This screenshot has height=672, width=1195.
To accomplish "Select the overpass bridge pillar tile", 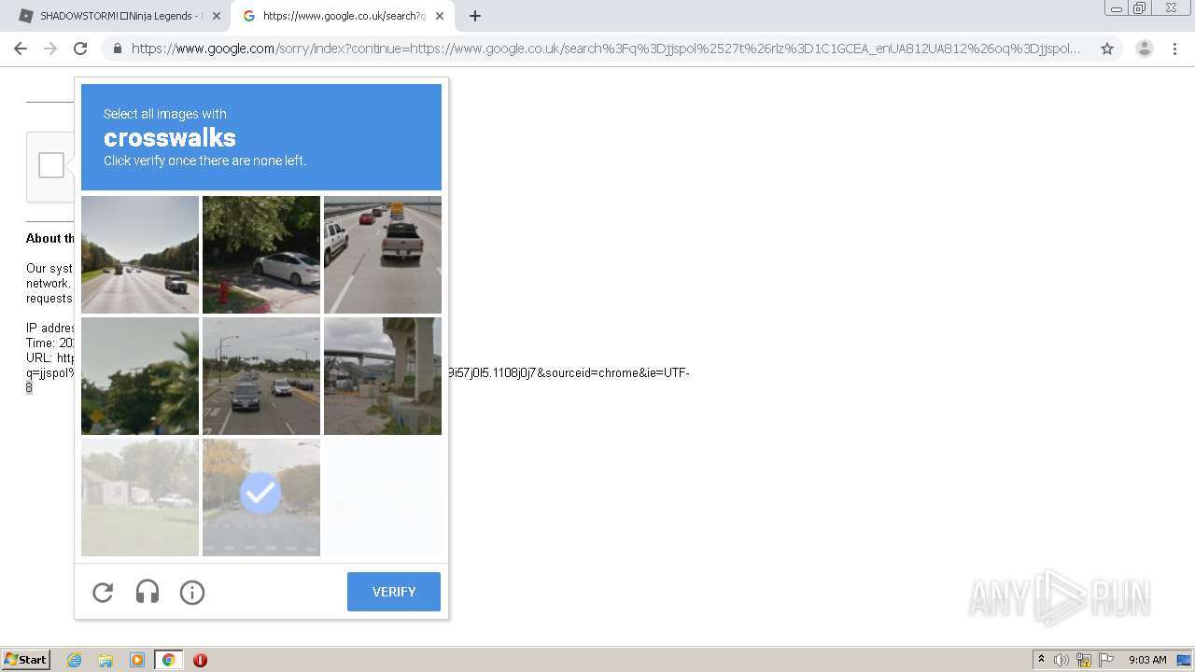I will (383, 376).
